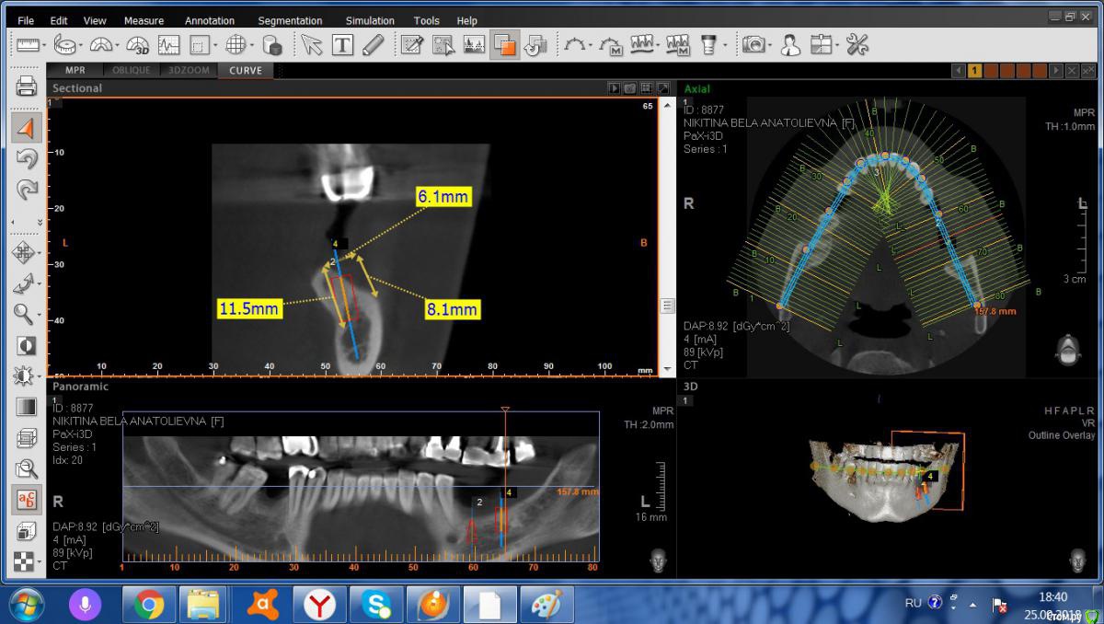Toggle the text overlay 'abc' button
This screenshot has height=624, width=1104.
coord(27,500)
